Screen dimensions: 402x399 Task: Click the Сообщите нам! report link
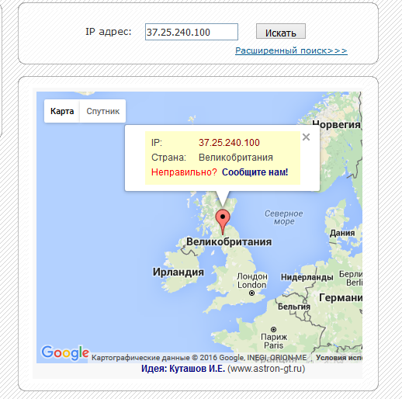tap(255, 172)
